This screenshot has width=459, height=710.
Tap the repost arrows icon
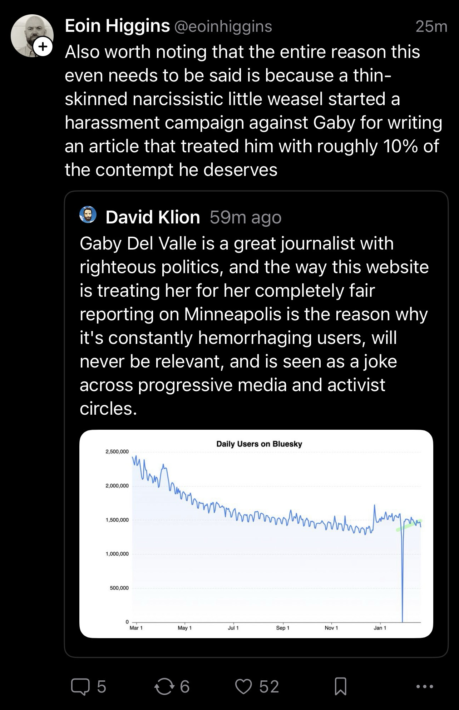163,687
